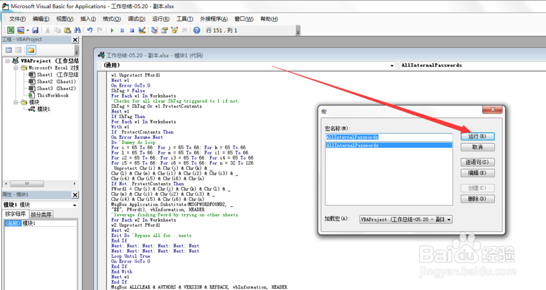Viewport: 546px width, 290px height.
Task: Click View Object icon in project panel
Action: (x=19, y=50)
